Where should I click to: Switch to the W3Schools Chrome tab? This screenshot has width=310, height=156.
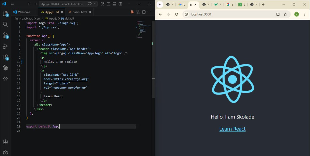(218, 5)
